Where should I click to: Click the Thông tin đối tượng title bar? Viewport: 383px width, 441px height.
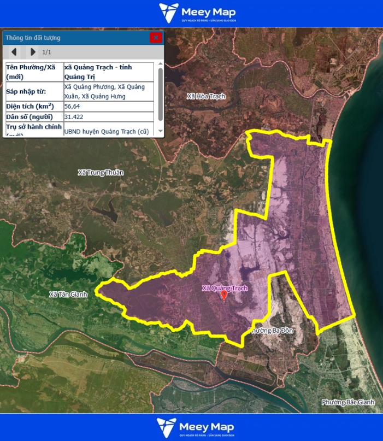[x=76, y=38]
